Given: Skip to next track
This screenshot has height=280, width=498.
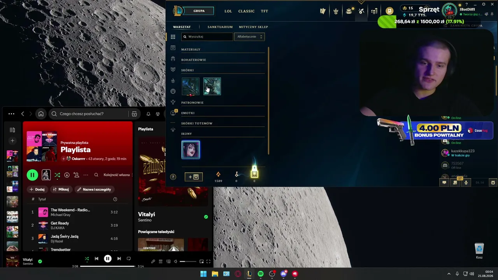Looking at the screenshot, I should [x=119, y=259].
